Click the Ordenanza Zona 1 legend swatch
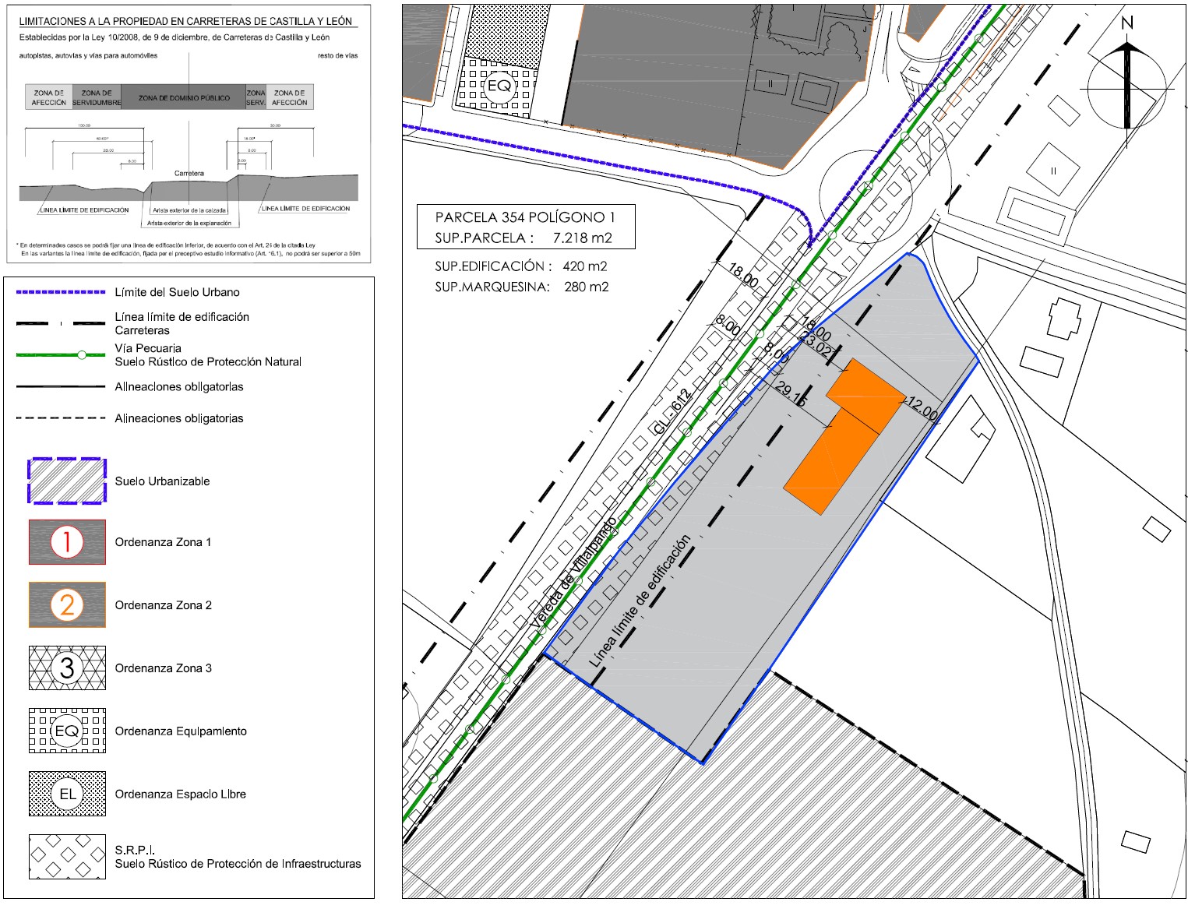This screenshot has width=1188, height=909. pyautogui.click(x=67, y=542)
